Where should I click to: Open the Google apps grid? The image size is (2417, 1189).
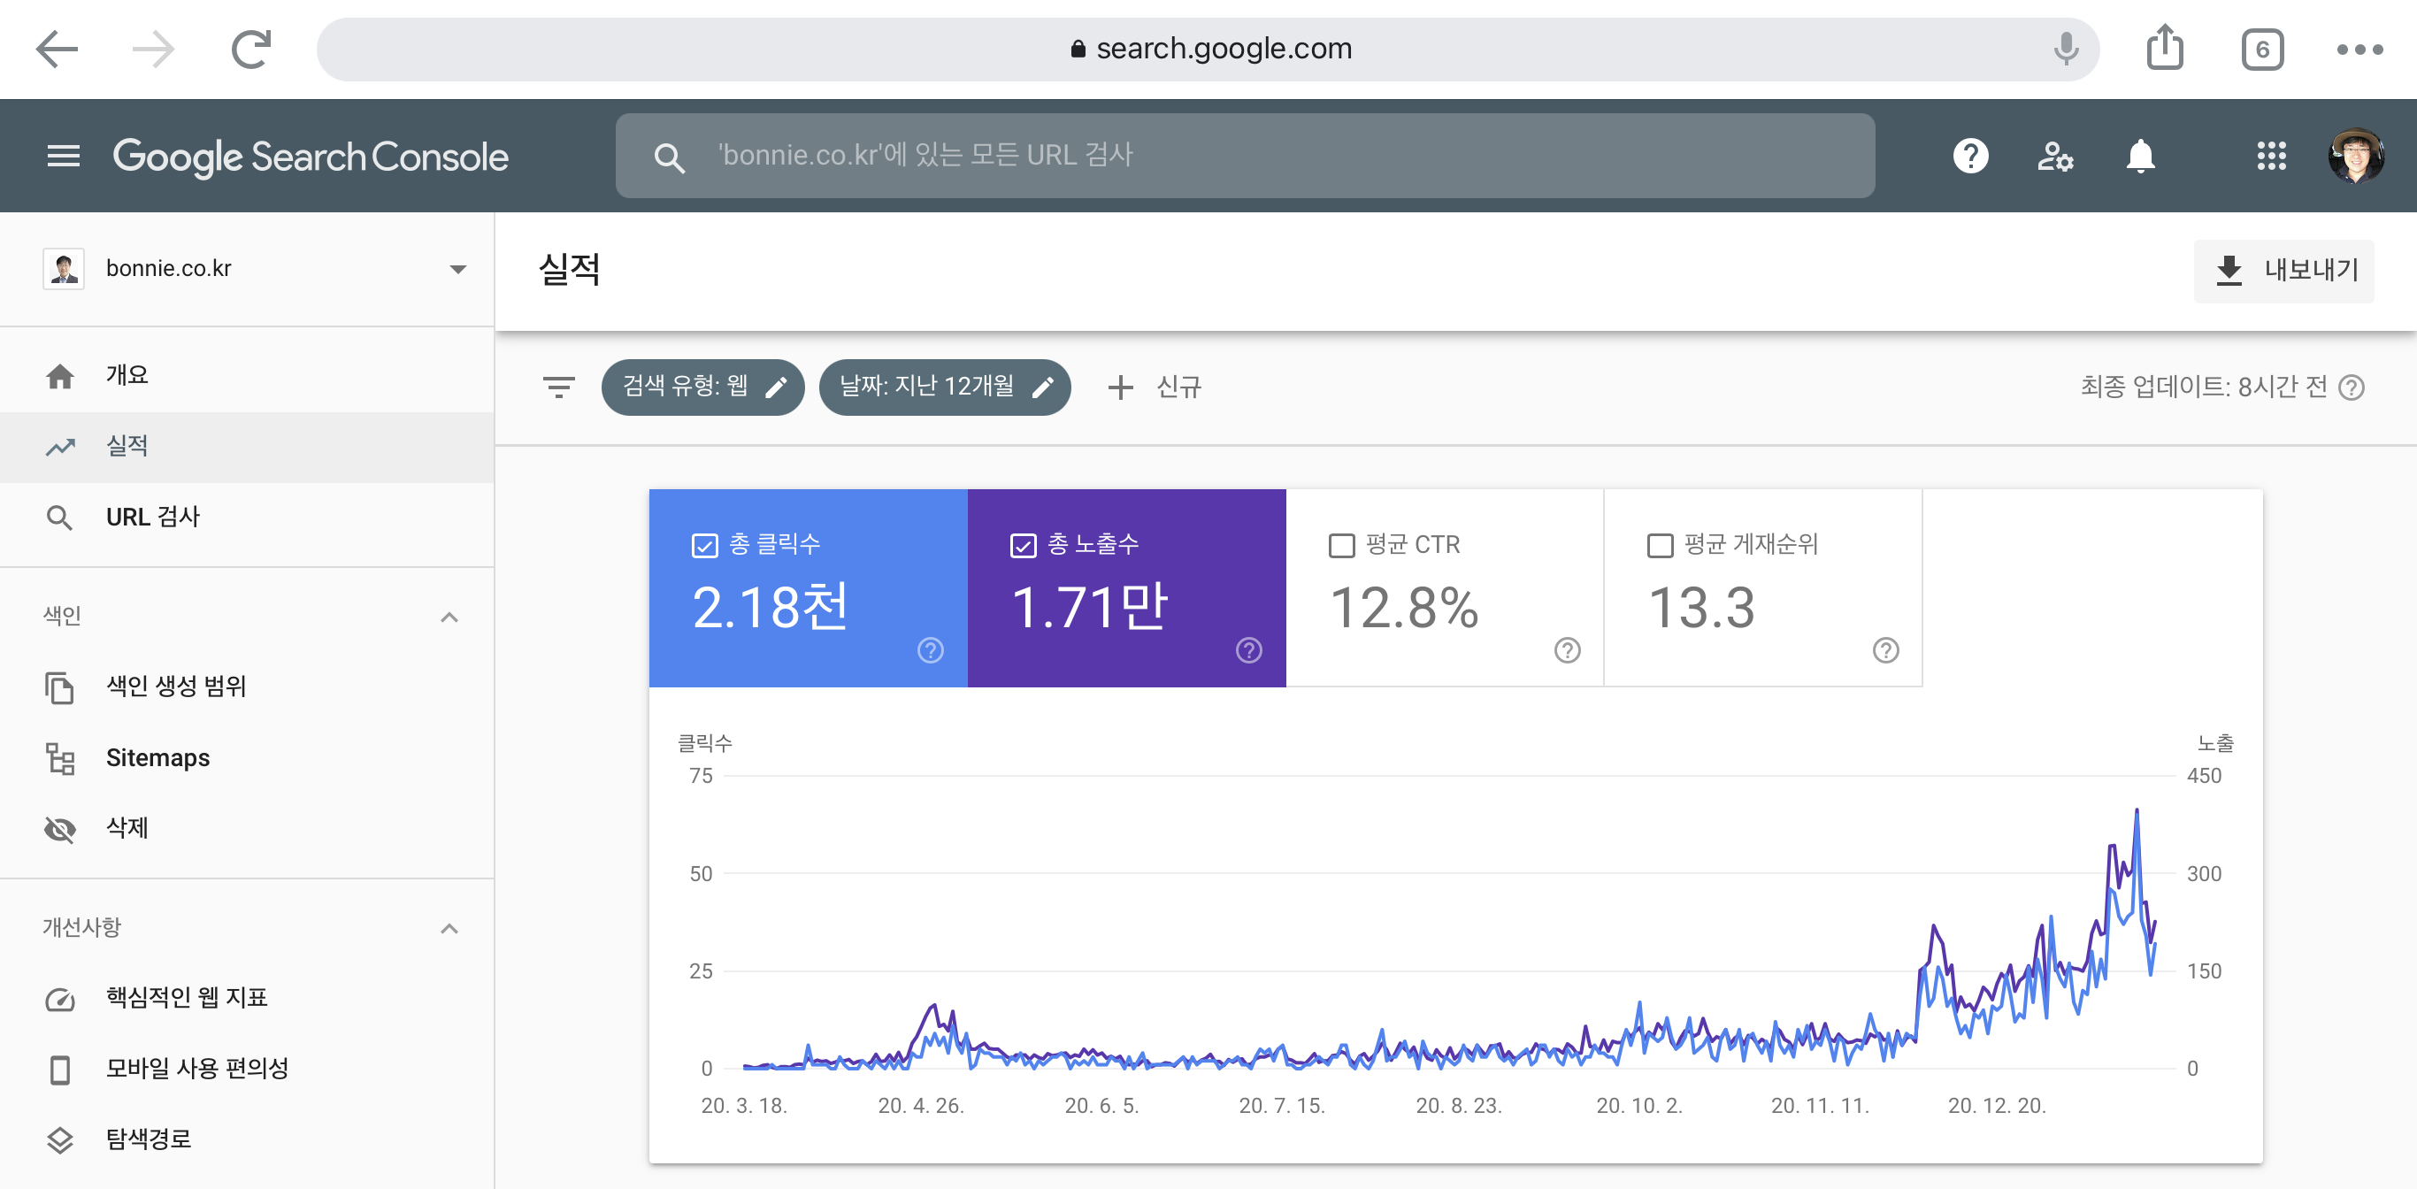[2271, 156]
